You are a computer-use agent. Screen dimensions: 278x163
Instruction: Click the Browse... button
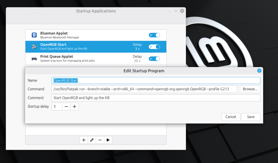250,89
